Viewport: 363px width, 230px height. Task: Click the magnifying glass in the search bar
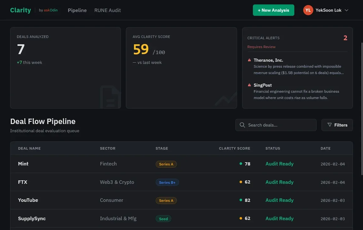click(242, 125)
